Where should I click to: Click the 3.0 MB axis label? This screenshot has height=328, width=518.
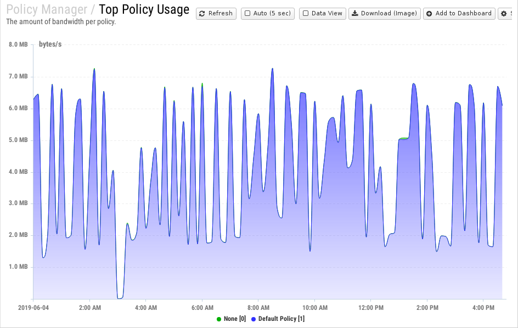tap(18, 203)
